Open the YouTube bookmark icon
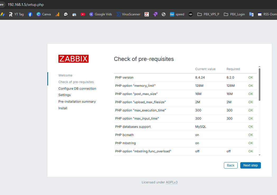Image resolution: width=277 pixels, height=195 pixels. (83, 14)
